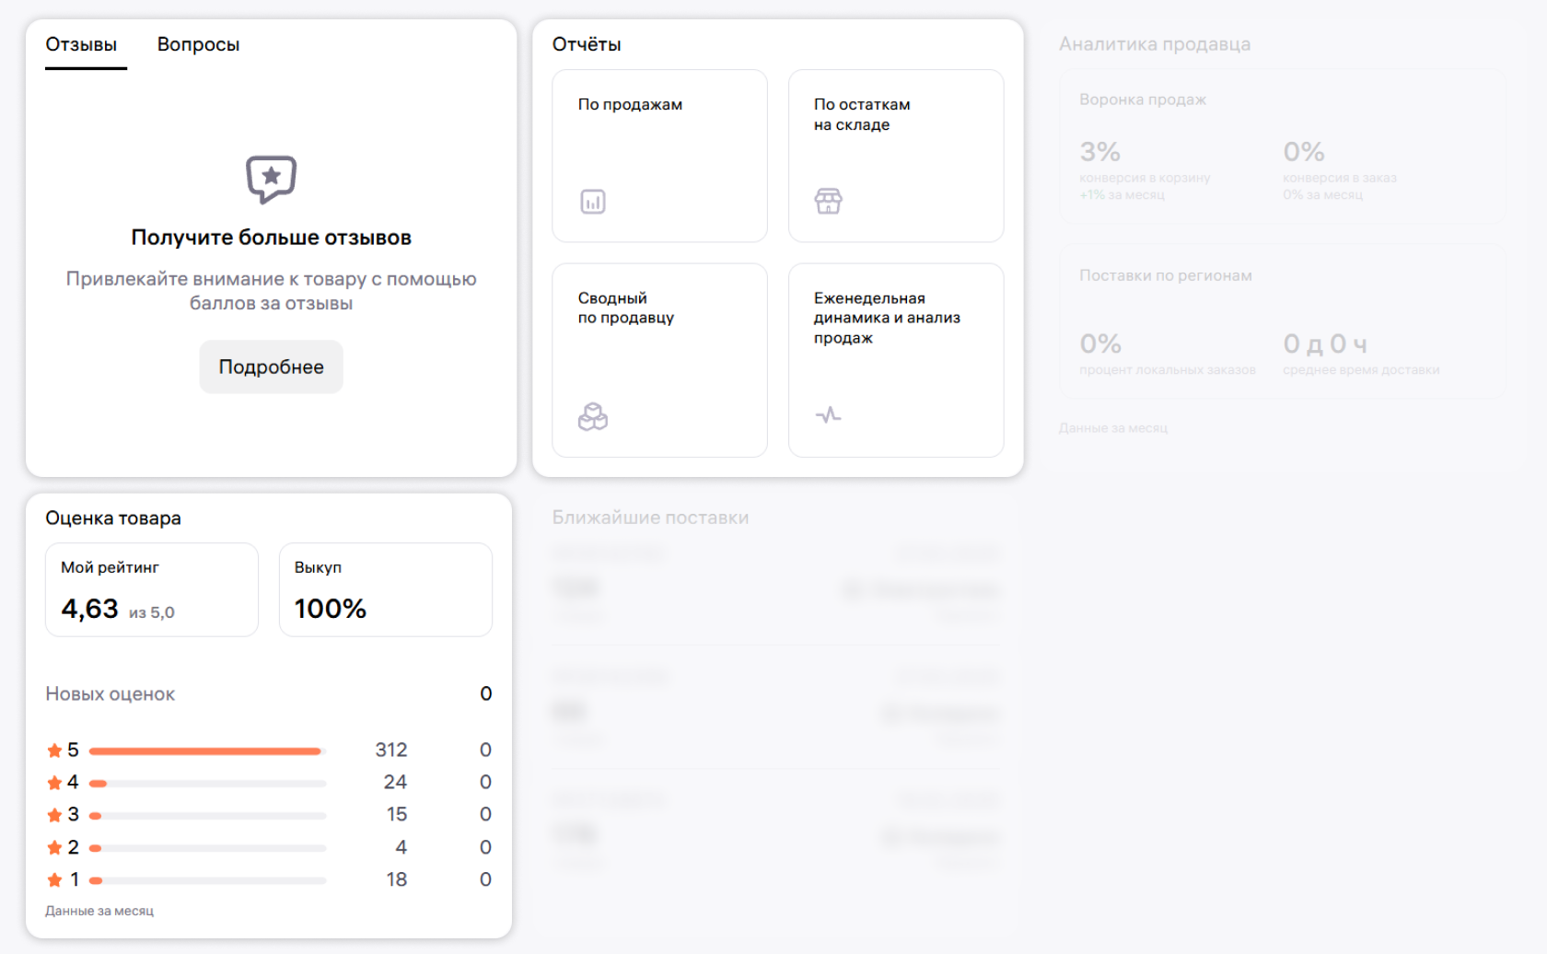This screenshot has width=1547, height=954.
Task: Open the По остаткам на складе report
Action: pos(896,156)
